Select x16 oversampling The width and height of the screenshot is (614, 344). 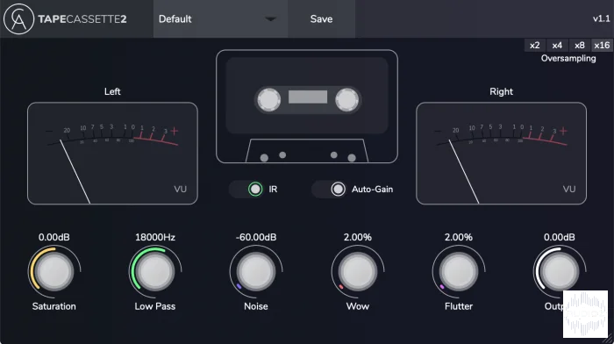pos(602,45)
